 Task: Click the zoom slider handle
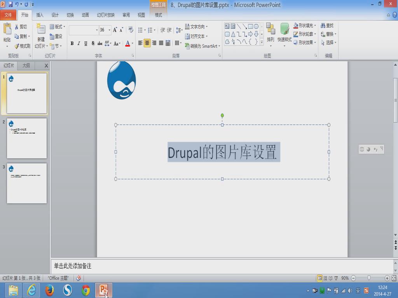click(x=369, y=278)
